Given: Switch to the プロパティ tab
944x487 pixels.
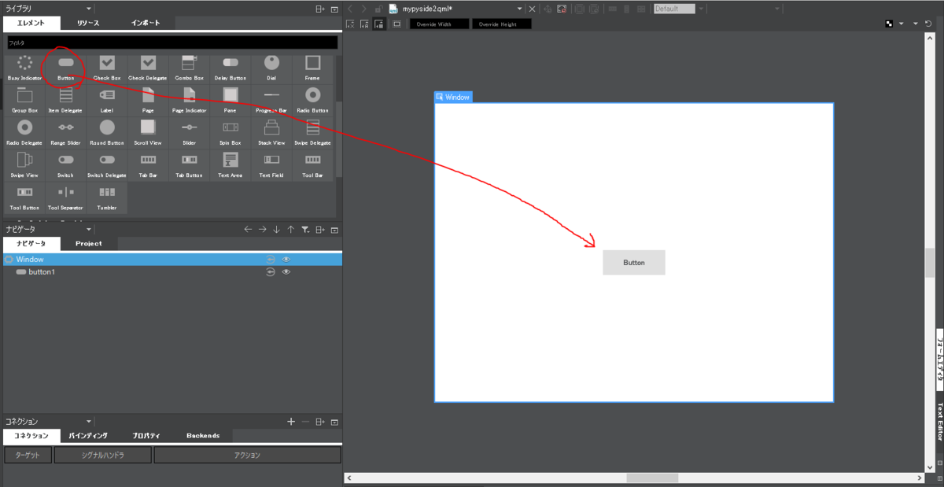Looking at the screenshot, I should (x=146, y=435).
